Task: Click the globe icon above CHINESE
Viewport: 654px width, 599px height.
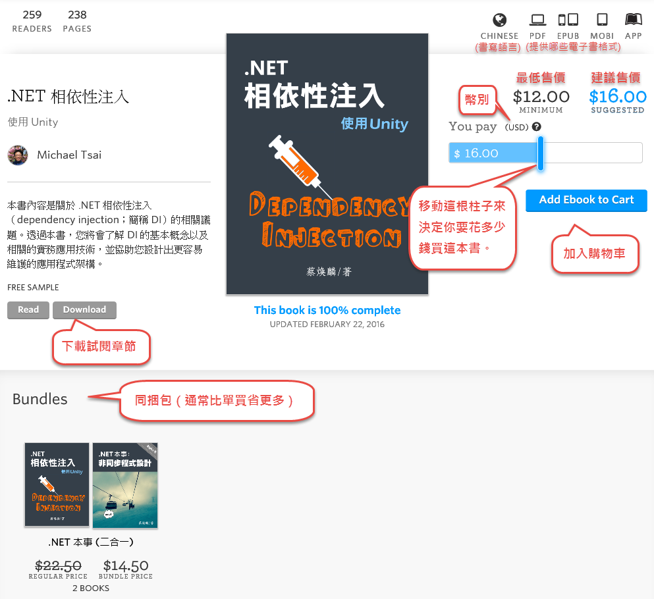Action: (499, 20)
